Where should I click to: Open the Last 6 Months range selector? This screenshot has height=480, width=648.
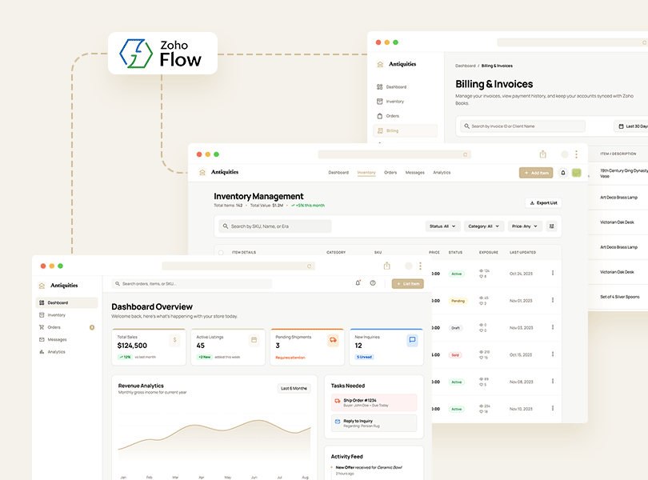294,388
